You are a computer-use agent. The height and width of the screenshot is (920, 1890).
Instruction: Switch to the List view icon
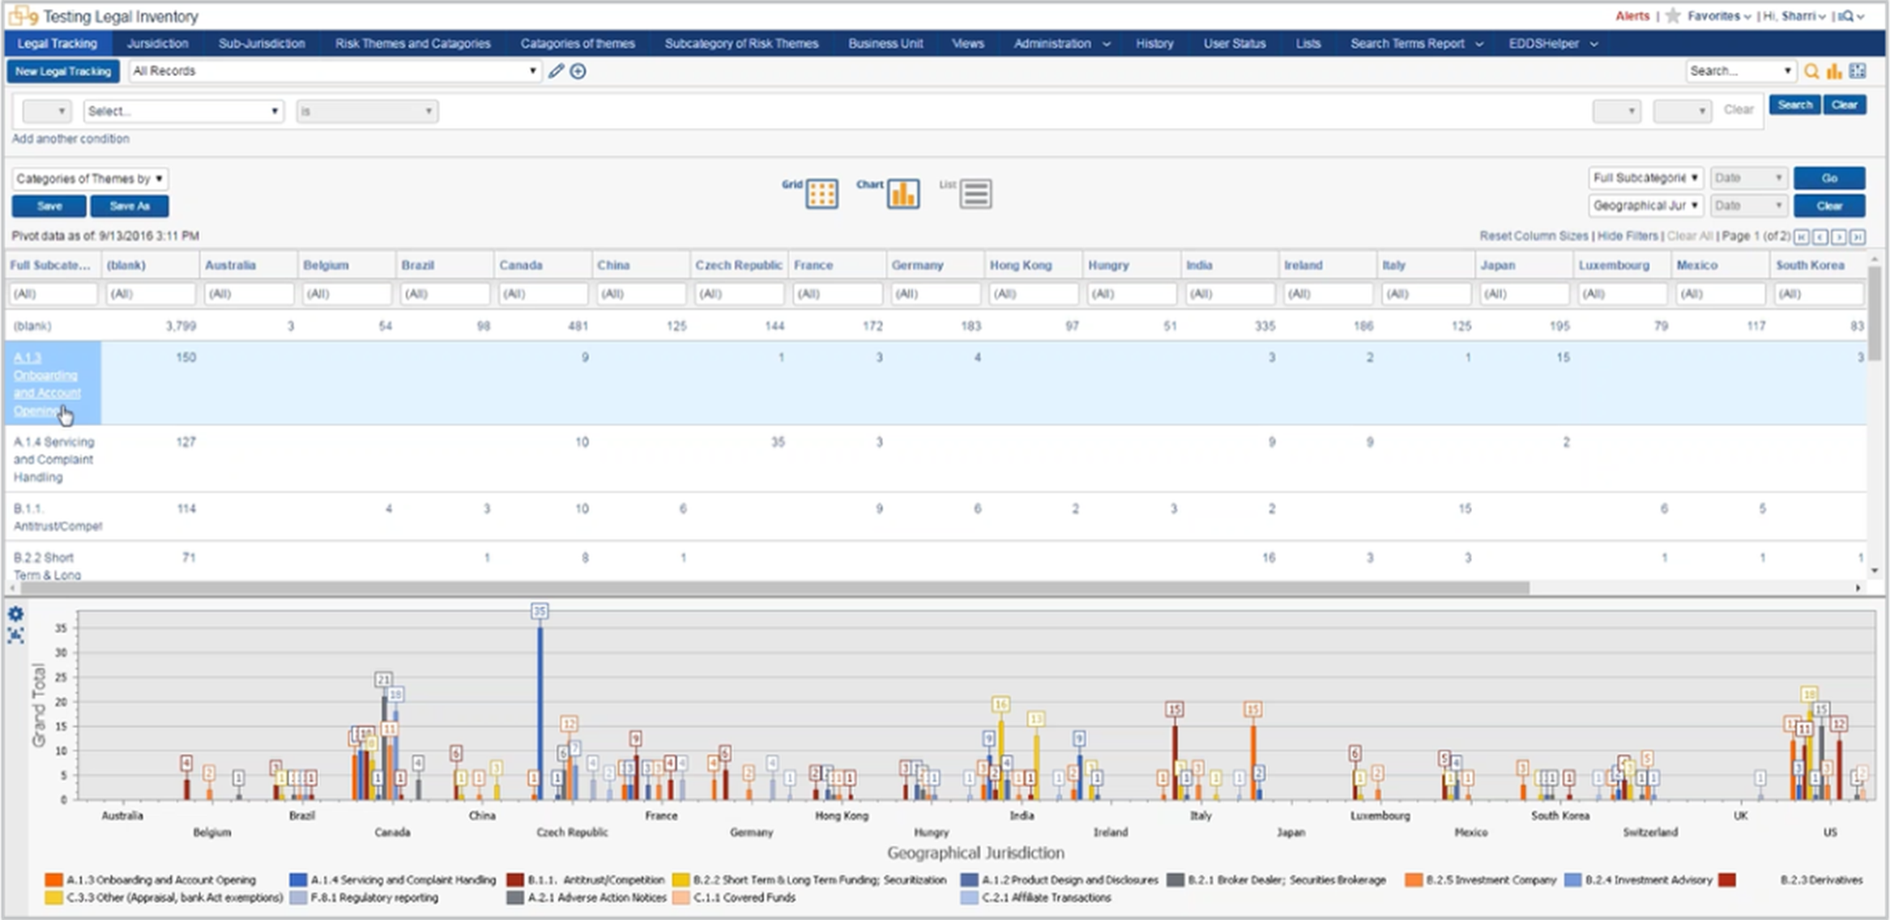pos(976,193)
